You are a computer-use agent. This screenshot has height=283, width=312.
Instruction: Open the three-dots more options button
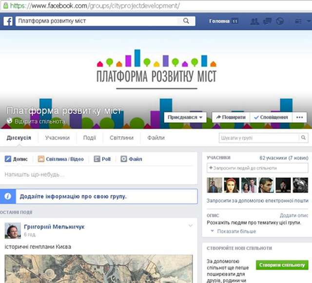click(x=300, y=117)
